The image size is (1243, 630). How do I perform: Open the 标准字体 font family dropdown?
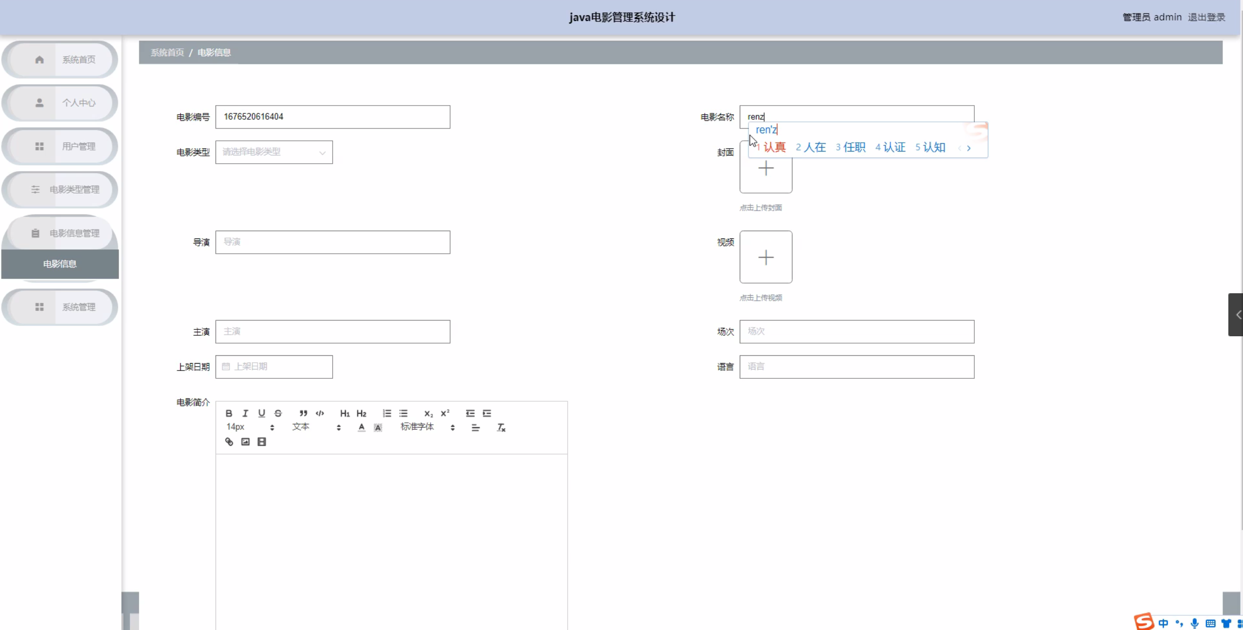428,427
